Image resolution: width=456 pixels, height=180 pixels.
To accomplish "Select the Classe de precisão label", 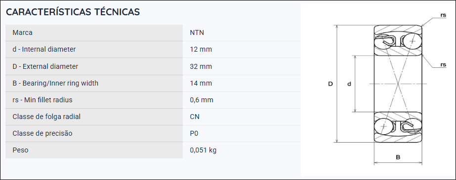I will pos(42,133).
